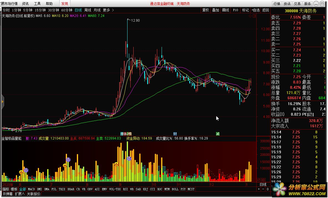Select the 60分钟 period

point(67,10)
